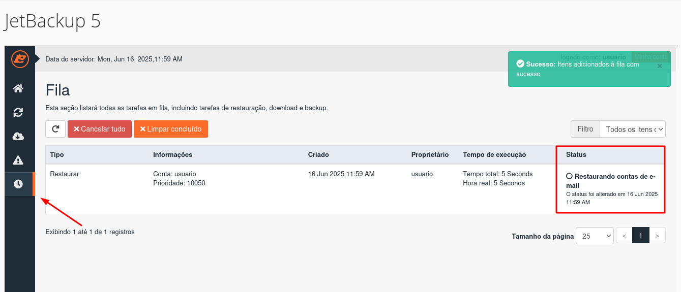Click the O status foi alterado text
The width and height of the screenshot is (681, 292).
pos(612,198)
